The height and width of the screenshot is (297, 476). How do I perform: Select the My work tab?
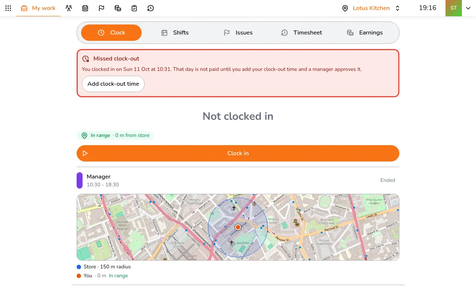coord(38,8)
